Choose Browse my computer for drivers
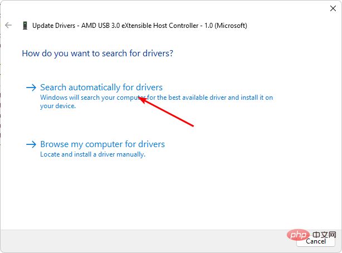342x253 pixels. (102, 144)
